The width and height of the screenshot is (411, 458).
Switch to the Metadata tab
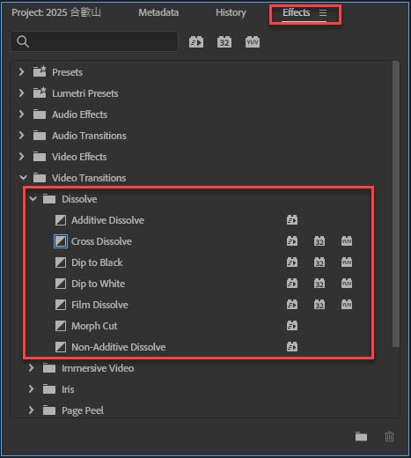point(158,12)
